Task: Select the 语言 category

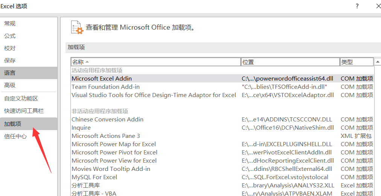Action: (29, 73)
